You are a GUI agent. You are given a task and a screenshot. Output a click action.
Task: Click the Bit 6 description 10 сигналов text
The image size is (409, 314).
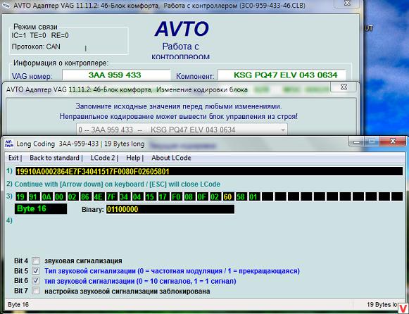coord(140,281)
